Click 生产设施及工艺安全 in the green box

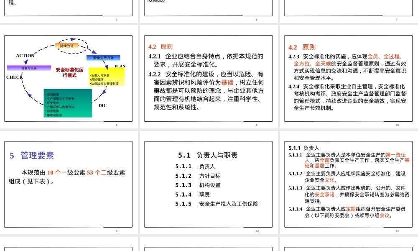(x=60, y=99)
